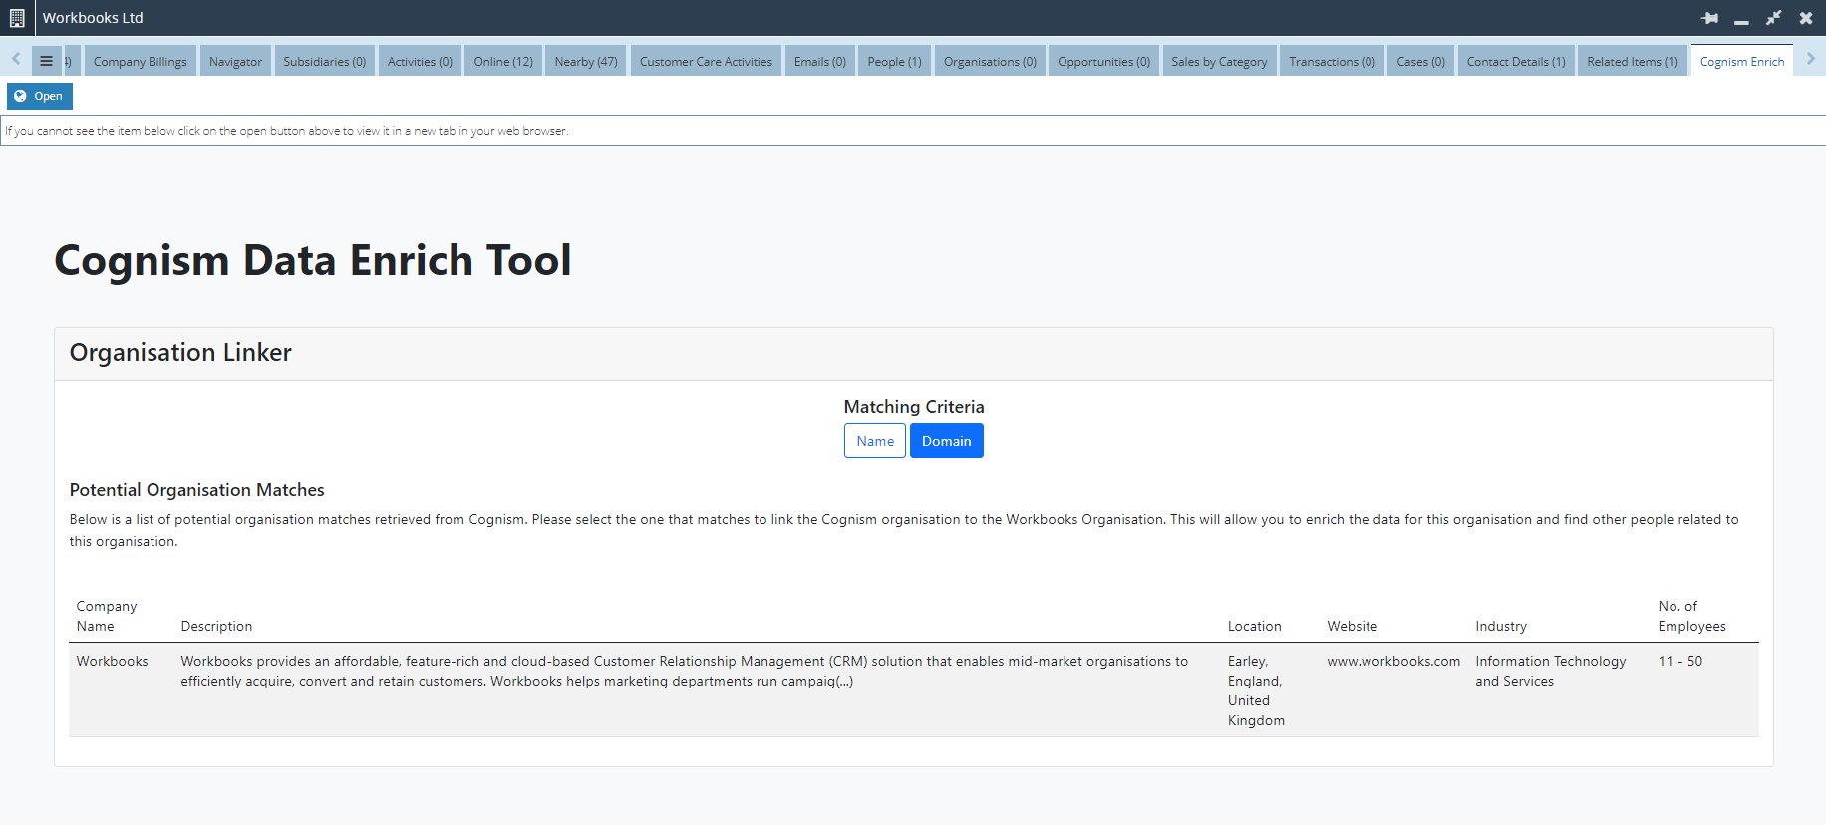Set matching criteria to Domain
The width and height of the screenshot is (1826, 825).
pyautogui.click(x=946, y=441)
